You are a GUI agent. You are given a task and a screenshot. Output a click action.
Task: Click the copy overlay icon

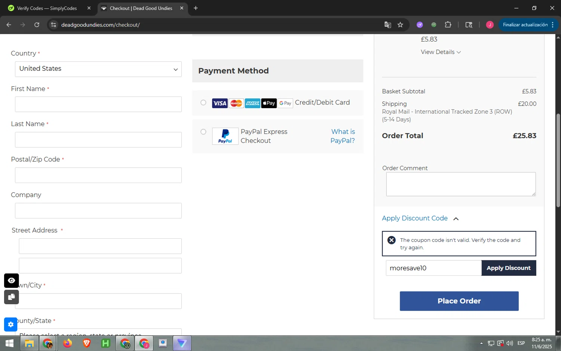(x=12, y=297)
